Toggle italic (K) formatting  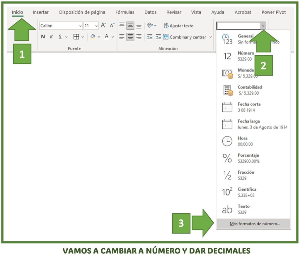tap(52, 37)
